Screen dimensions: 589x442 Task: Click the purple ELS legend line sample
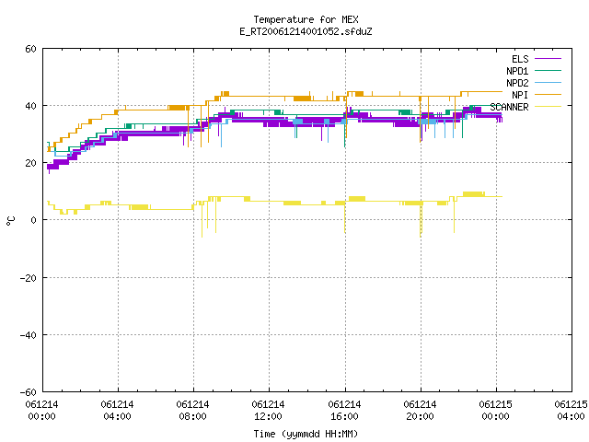coord(548,59)
